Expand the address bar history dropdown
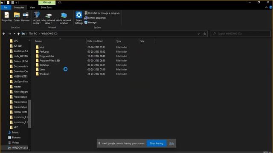This screenshot has width=273, height=153. (x=199, y=34)
